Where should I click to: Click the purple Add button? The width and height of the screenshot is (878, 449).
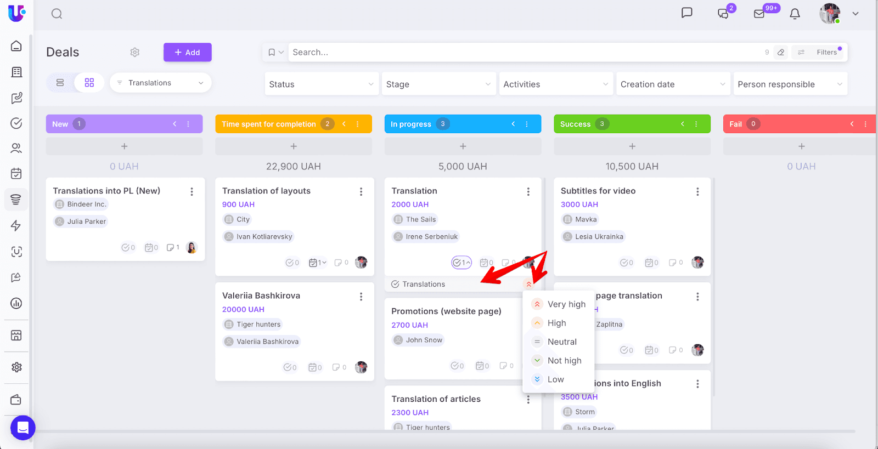pos(187,52)
